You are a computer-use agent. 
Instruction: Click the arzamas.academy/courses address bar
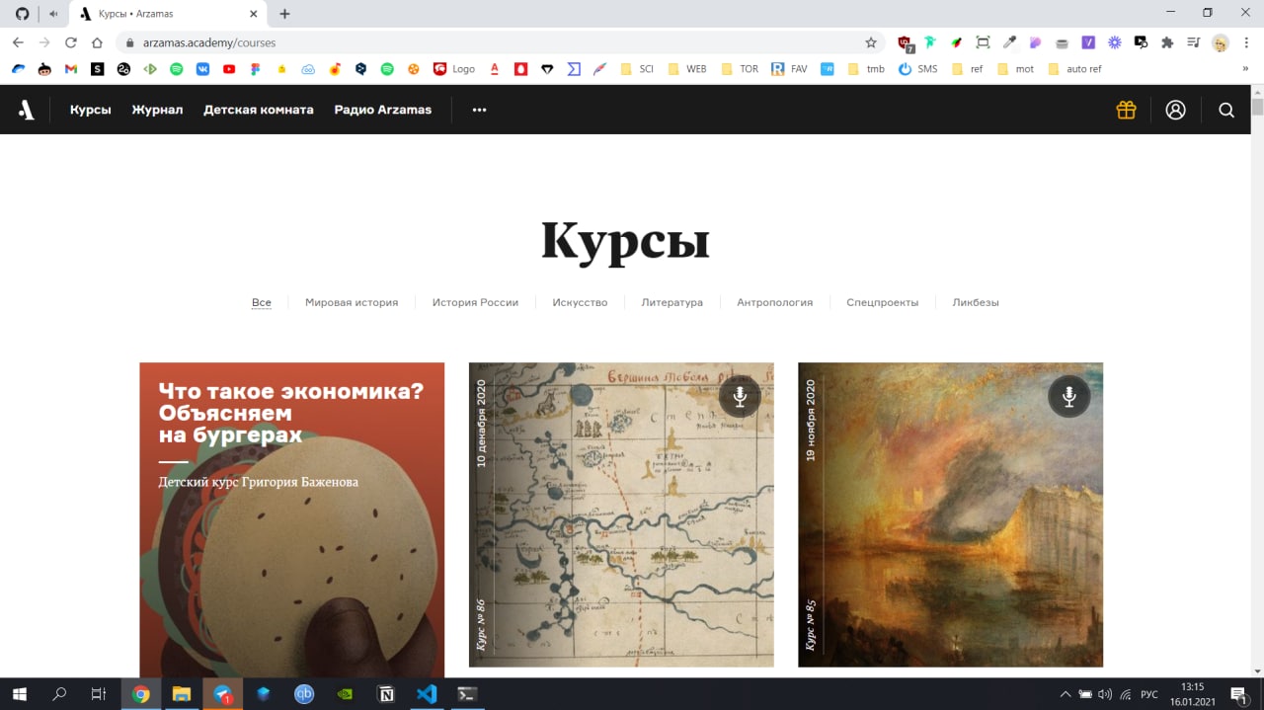pyautogui.click(x=500, y=42)
